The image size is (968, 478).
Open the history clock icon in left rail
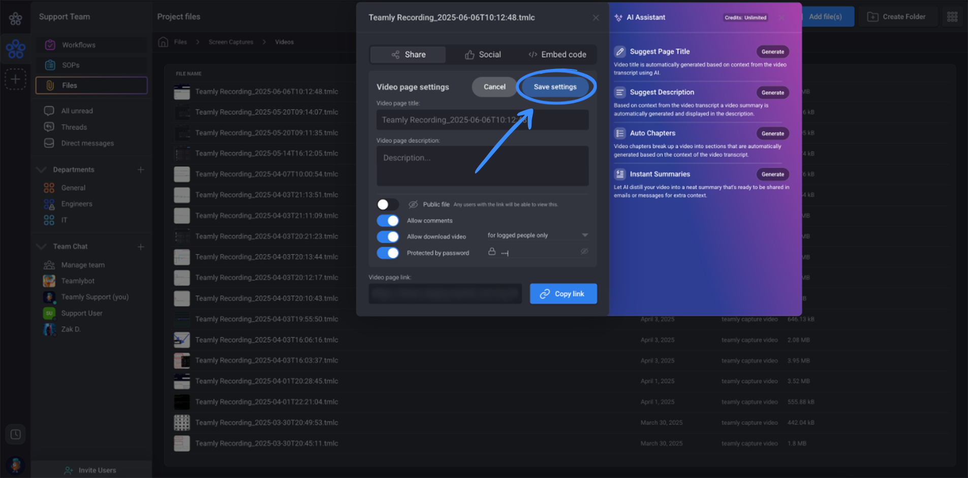pyautogui.click(x=15, y=434)
